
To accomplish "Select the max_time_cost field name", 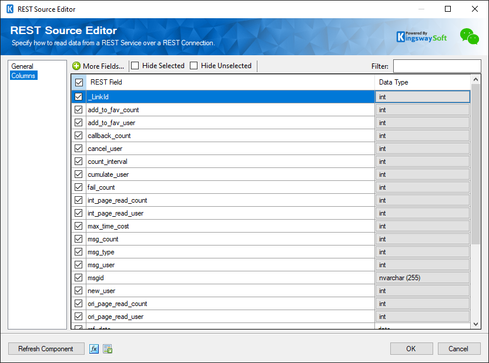I will pyautogui.click(x=108, y=226).
